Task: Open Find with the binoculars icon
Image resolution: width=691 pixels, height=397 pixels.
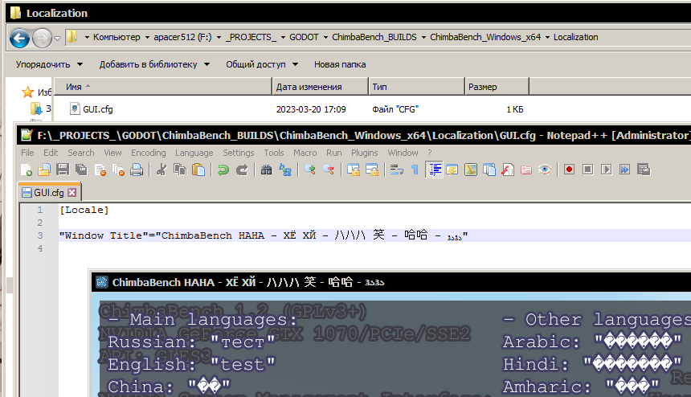Action: 266,170
